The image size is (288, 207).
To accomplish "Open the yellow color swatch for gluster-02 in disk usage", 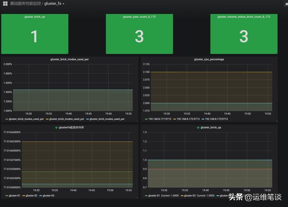I will point(23,196).
